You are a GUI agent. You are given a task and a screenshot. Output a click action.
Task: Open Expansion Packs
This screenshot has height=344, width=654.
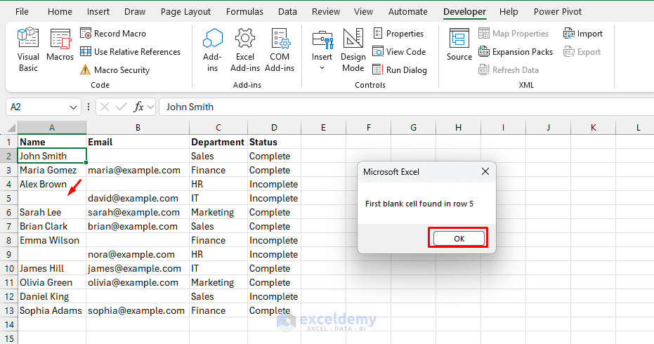click(x=516, y=52)
